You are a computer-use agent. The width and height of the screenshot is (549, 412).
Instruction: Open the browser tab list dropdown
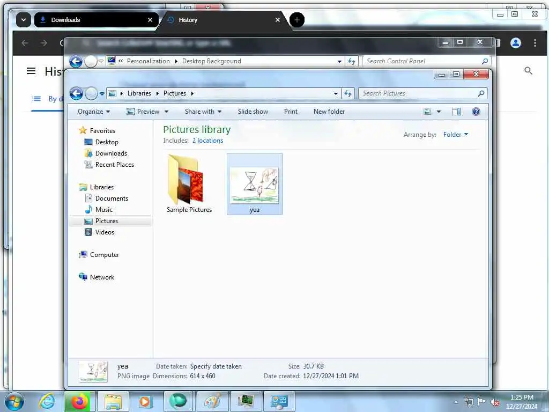24,20
